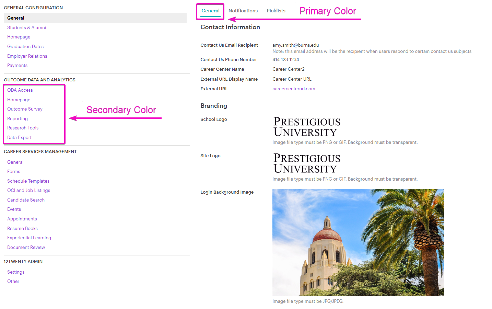Screen dimensions: 492x309
Task: Click the phone number 414-123-1234
Action: point(285,59)
